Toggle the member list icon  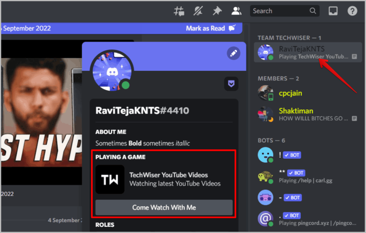coord(236,11)
